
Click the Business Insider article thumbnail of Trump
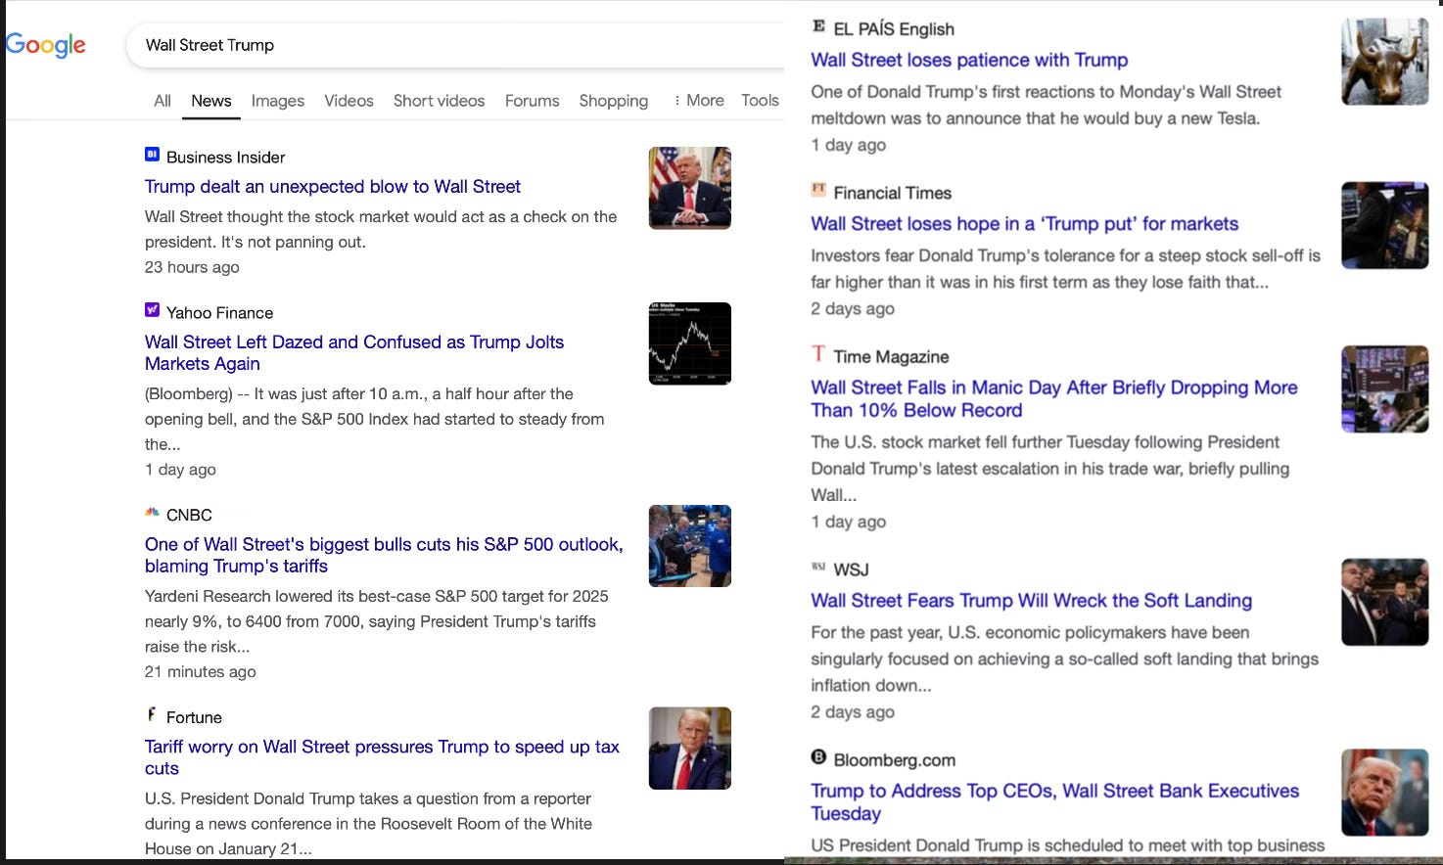(690, 188)
